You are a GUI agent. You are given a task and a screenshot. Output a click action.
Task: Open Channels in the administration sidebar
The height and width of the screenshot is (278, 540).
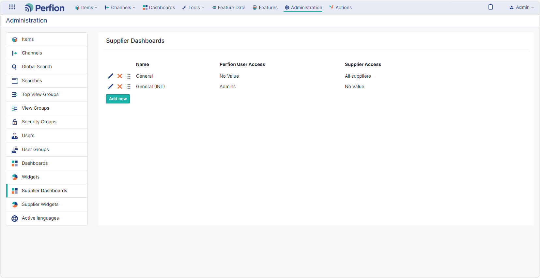click(47, 53)
